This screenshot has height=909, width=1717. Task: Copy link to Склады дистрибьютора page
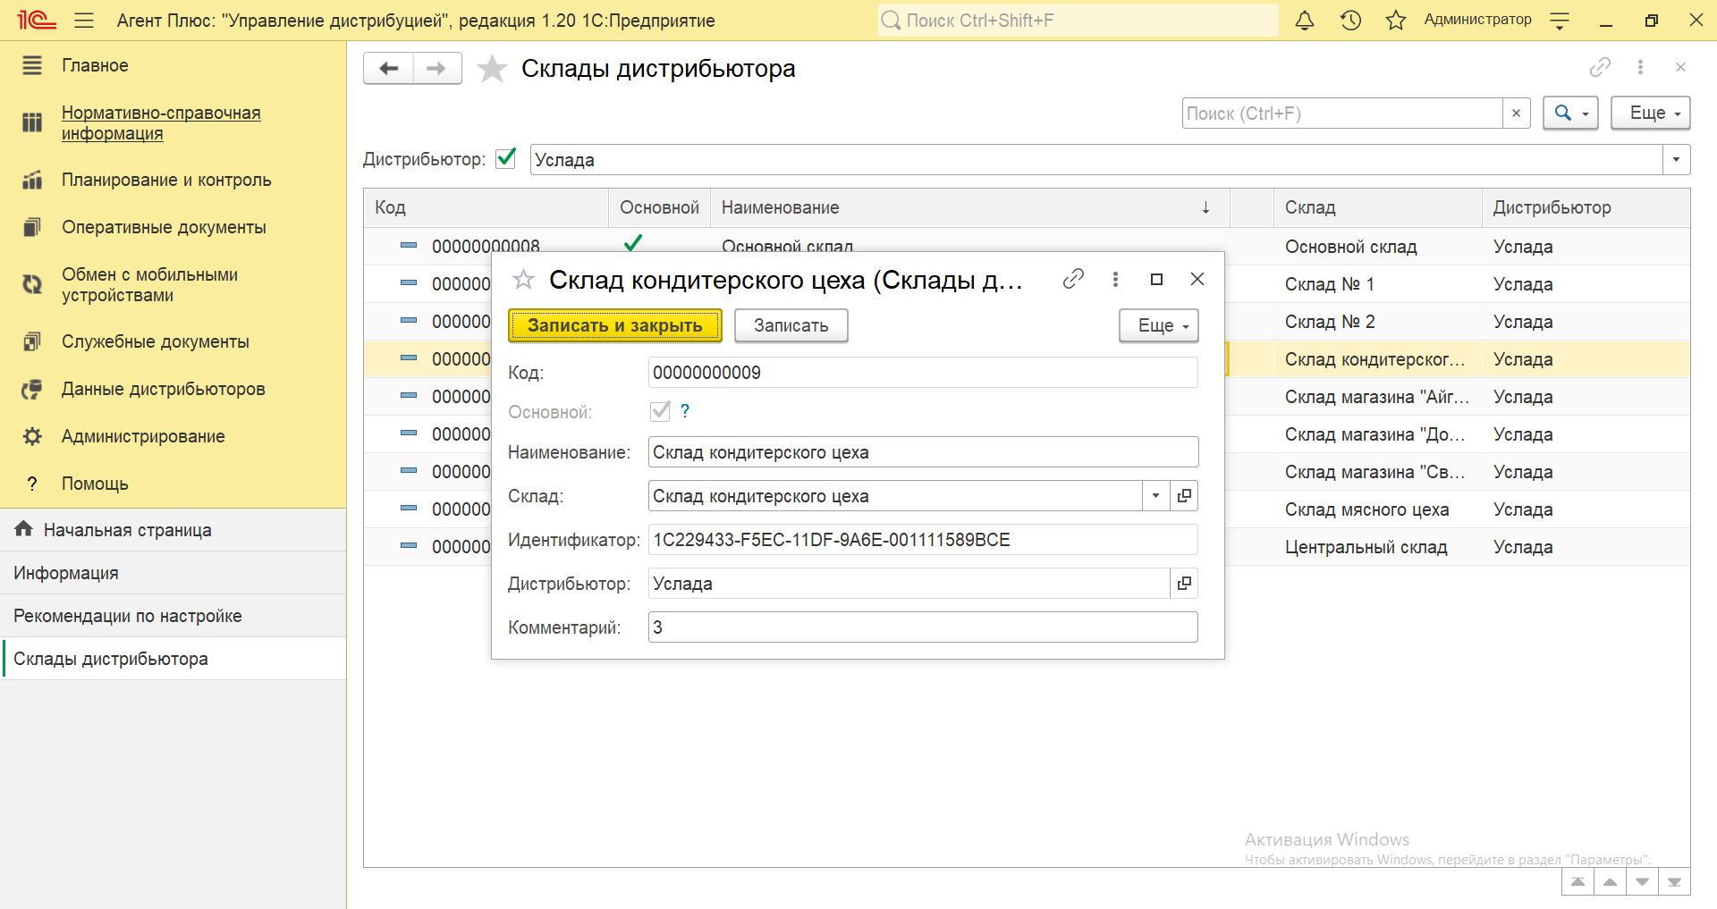pos(1600,67)
